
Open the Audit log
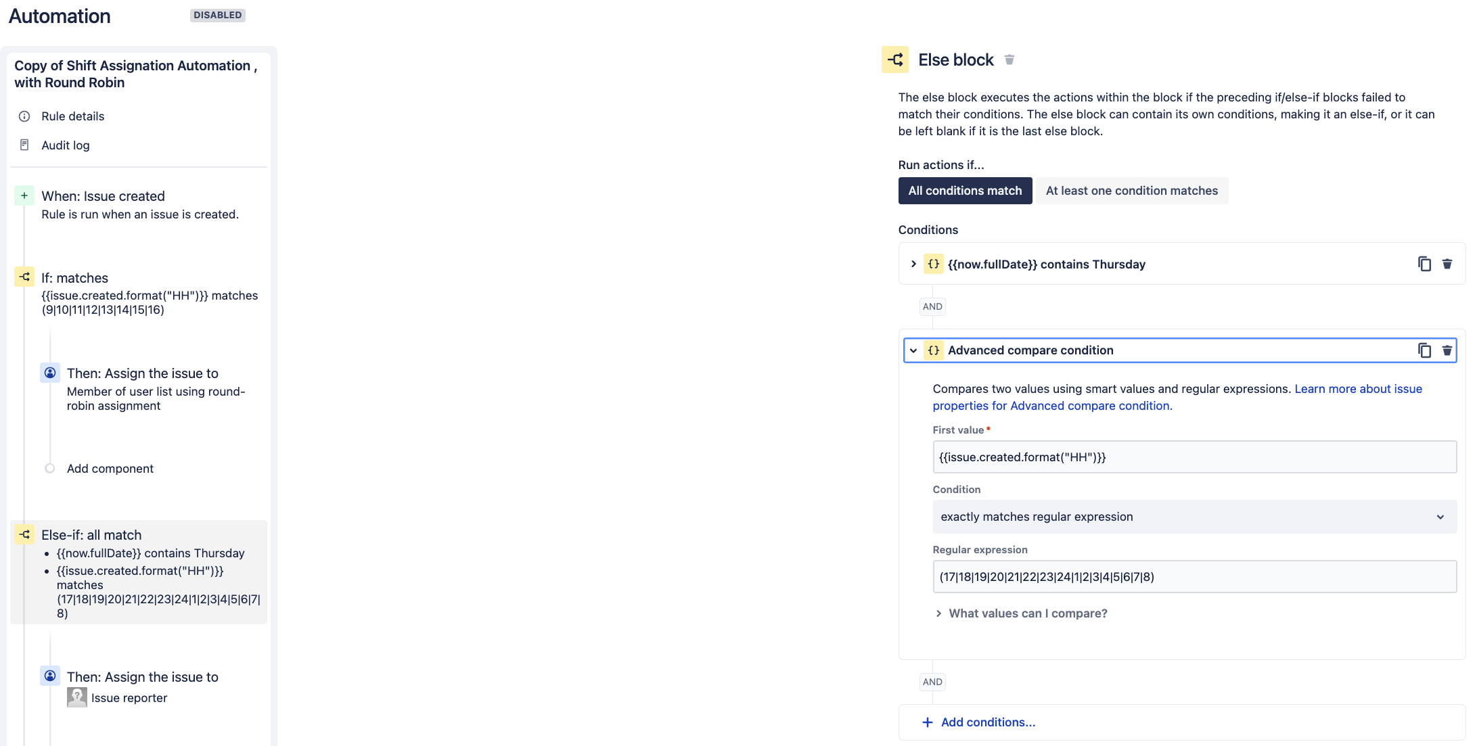(66, 145)
